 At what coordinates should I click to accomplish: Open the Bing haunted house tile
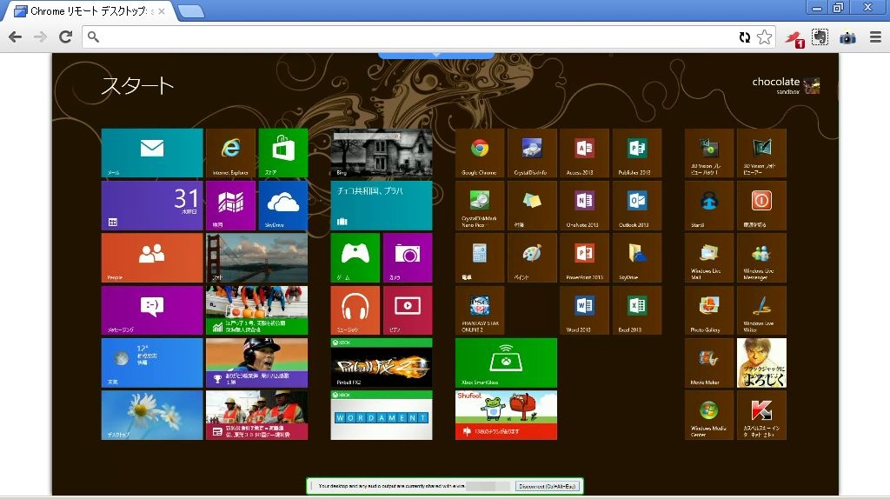point(382,153)
